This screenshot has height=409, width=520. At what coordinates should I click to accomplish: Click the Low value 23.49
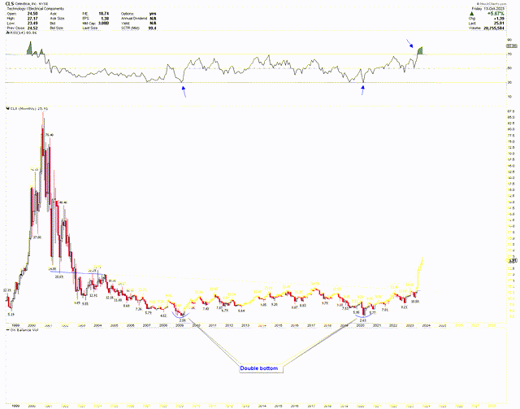pyautogui.click(x=32, y=24)
